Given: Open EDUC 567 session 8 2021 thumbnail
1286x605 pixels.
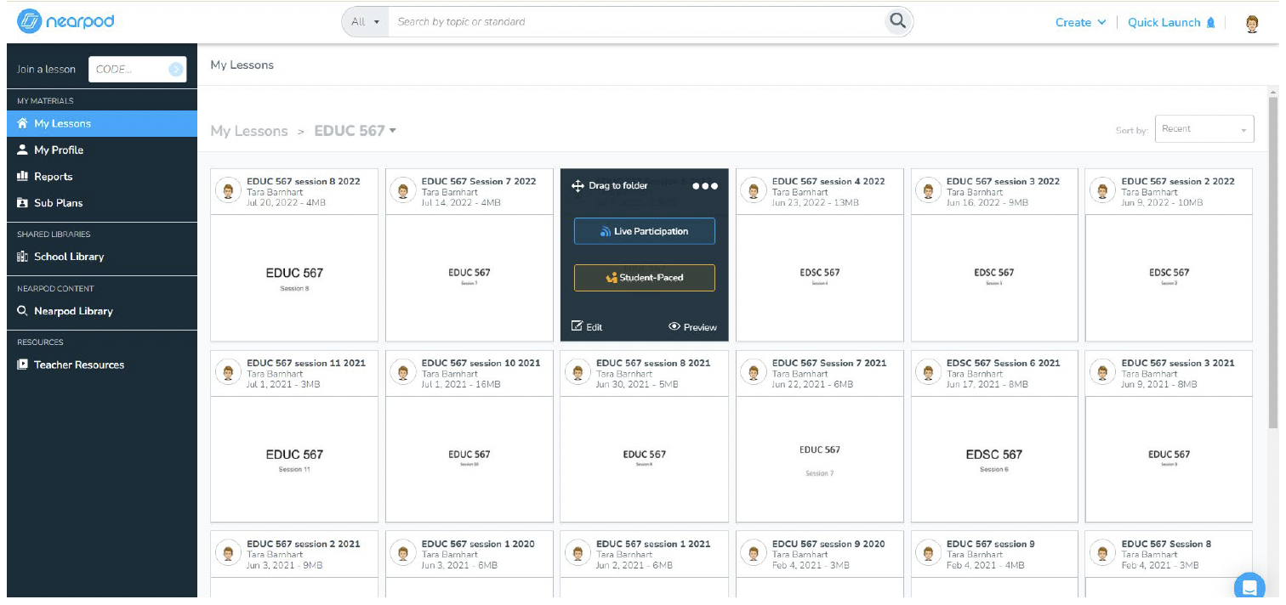Looking at the screenshot, I should (x=645, y=459).
